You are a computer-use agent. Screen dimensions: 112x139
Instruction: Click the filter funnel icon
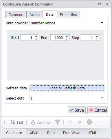pyautogui.click(x=58, y=122)
